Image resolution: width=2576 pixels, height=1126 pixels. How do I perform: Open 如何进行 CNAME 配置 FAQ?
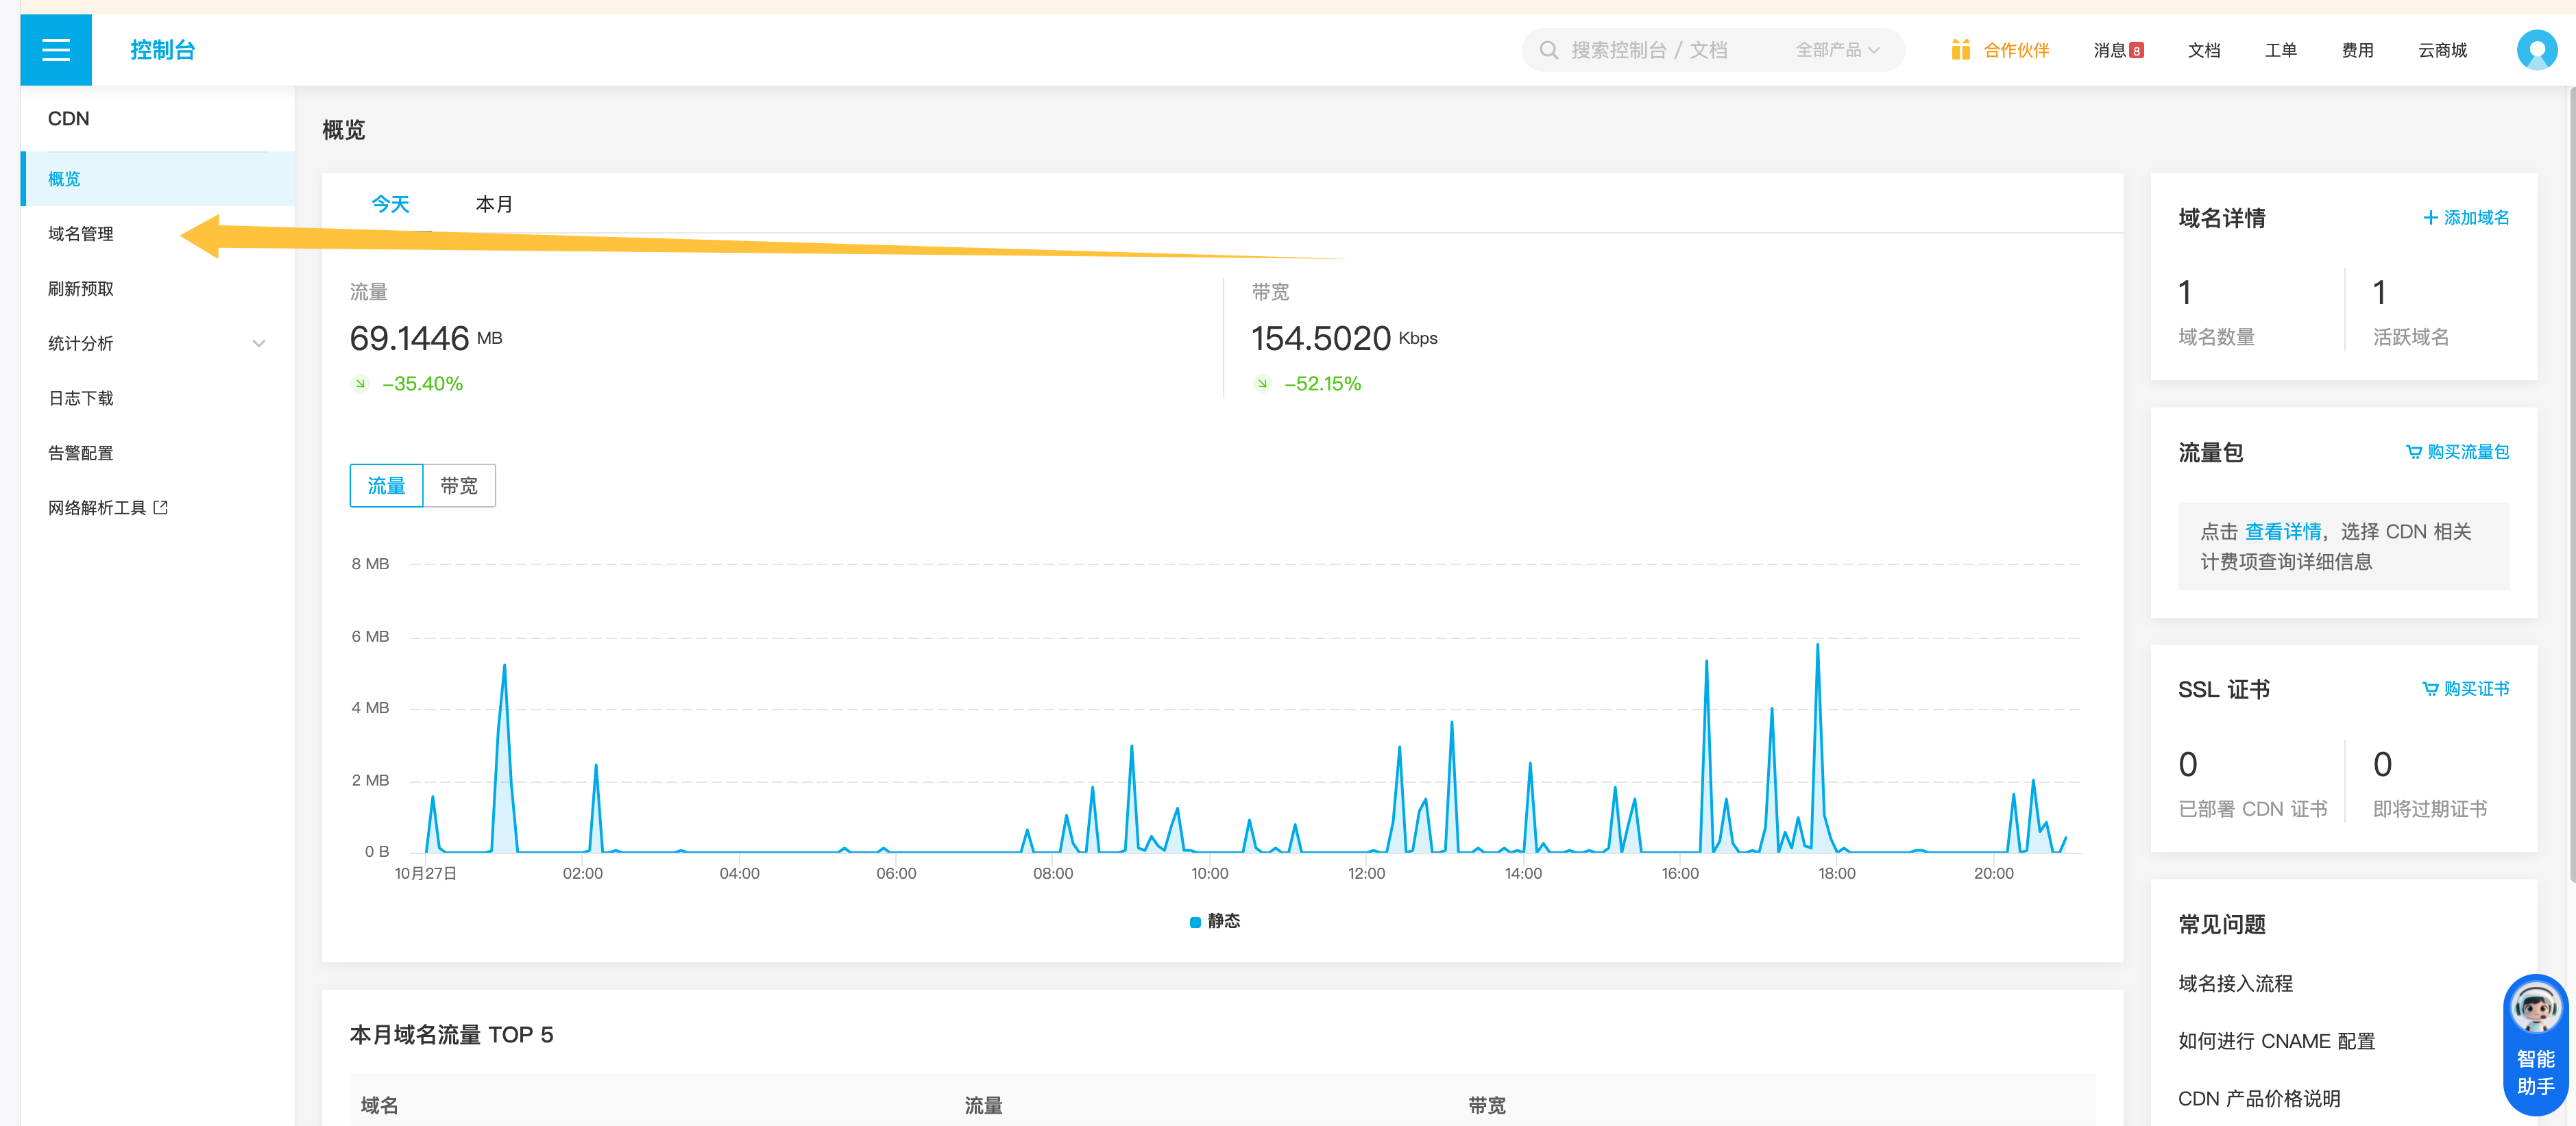click(2276, 1041)
